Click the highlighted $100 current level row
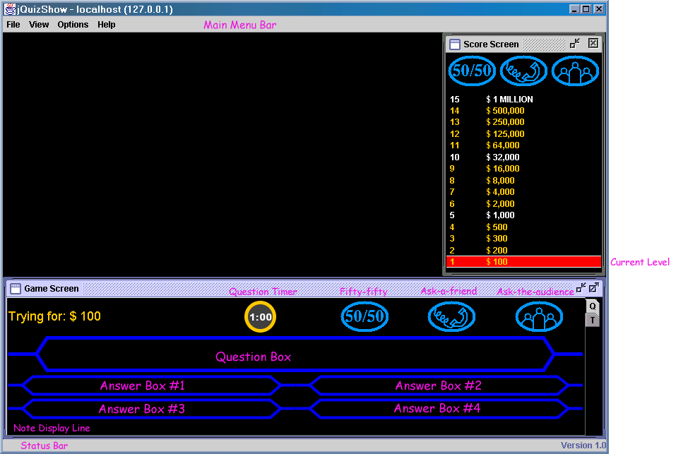The image size is (676, 454). click(x=523, y=262)
